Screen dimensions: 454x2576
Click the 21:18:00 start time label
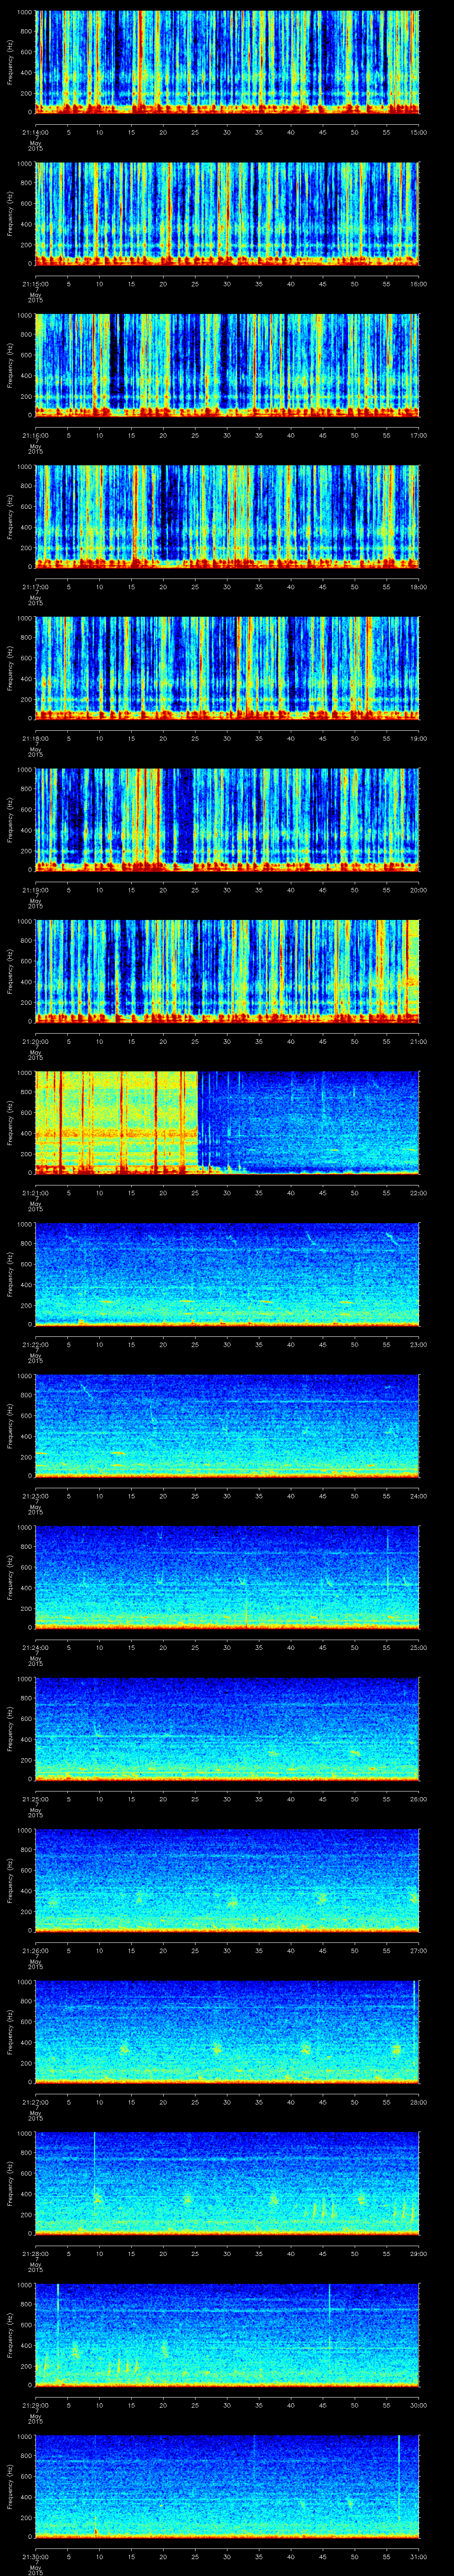(x=35, y=738)
